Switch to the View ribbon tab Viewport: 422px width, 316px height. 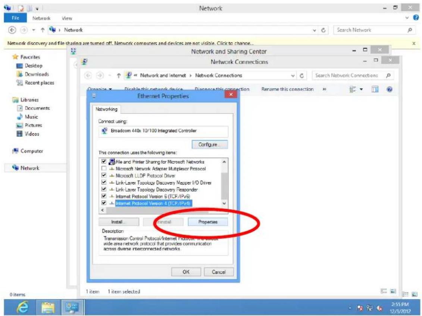point(67,18)
